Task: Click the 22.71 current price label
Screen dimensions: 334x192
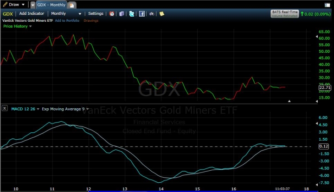Action: tap(325, 87)
